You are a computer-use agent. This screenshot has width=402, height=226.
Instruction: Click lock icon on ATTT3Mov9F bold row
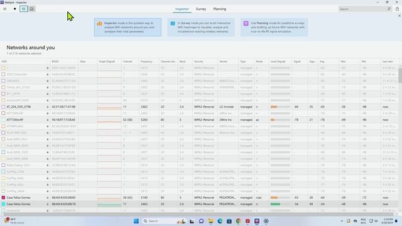(48, 120)
